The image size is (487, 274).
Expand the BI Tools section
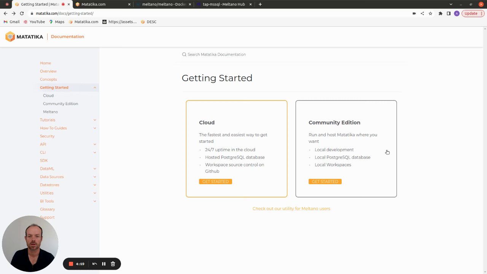pos(95,201)
